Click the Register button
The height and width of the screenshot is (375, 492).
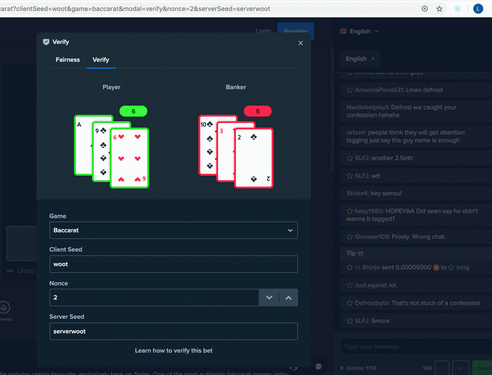pyautogui.click(x=295, y=31)
